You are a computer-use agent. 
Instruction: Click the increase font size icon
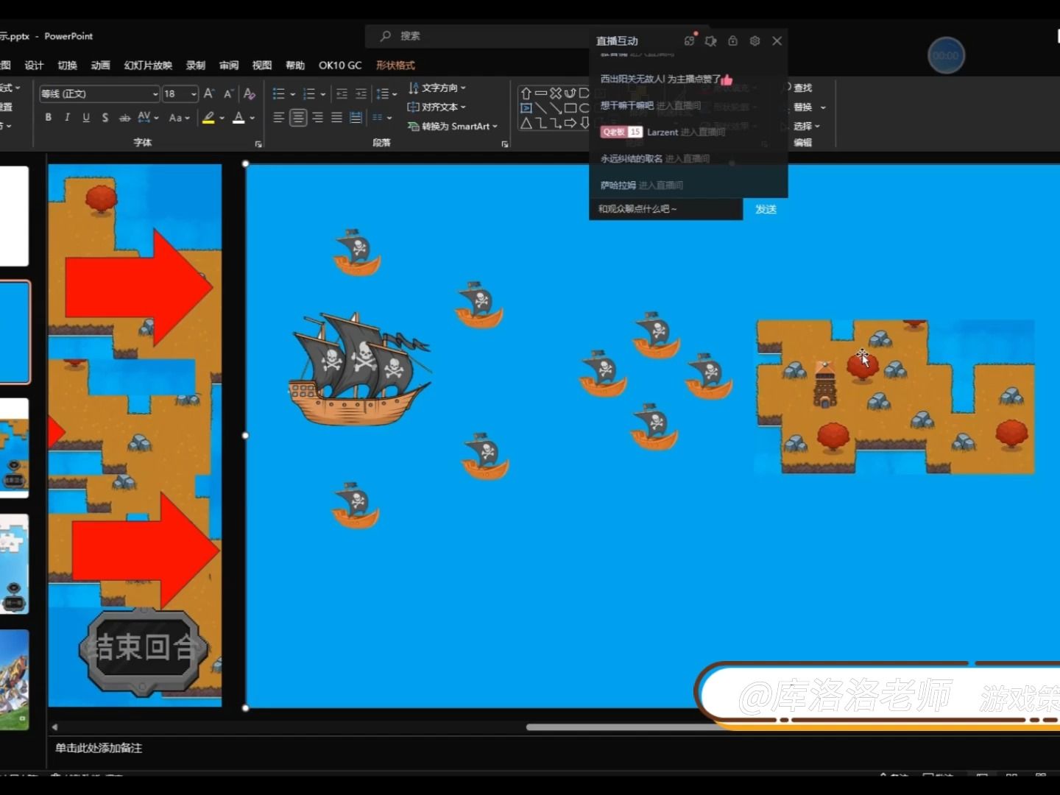pyautogui.click(x=209, y=93)
